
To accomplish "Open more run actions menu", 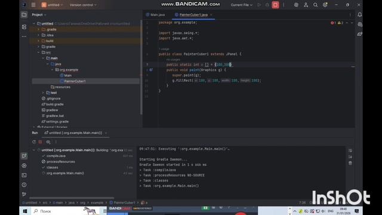I will pos(284,5).
